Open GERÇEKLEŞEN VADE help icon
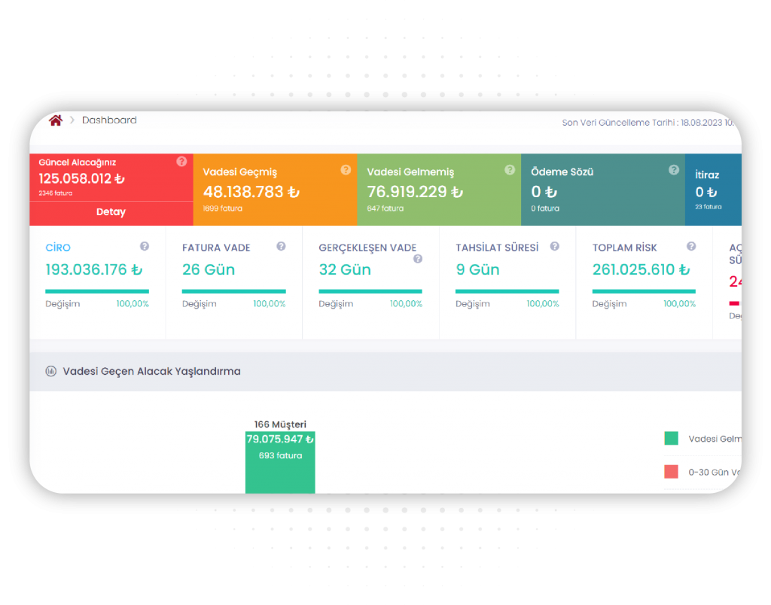 click(x=418, y=259)
